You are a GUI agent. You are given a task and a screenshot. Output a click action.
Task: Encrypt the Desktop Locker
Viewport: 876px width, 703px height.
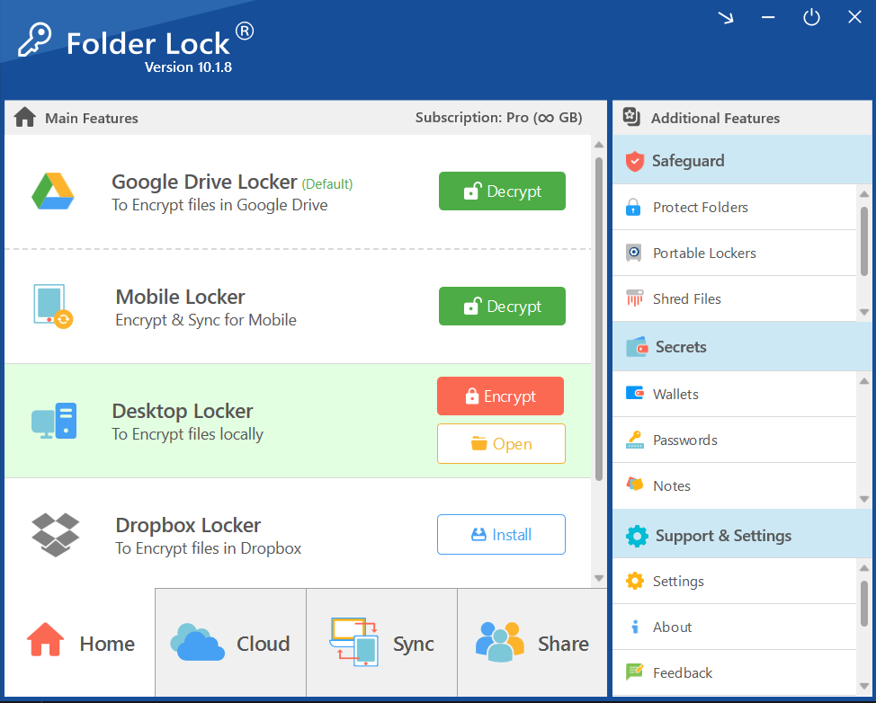click(x=500, y=396)
